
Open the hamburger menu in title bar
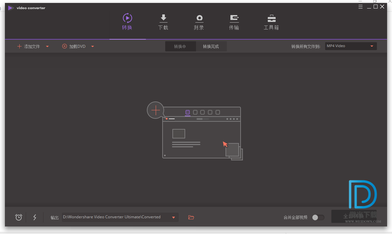click(x=360, y=7)
